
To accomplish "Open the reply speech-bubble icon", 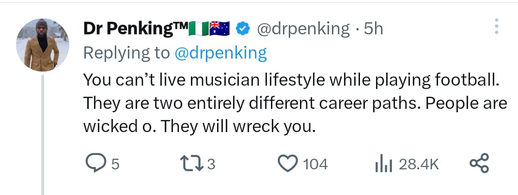I will coord(94,164).
